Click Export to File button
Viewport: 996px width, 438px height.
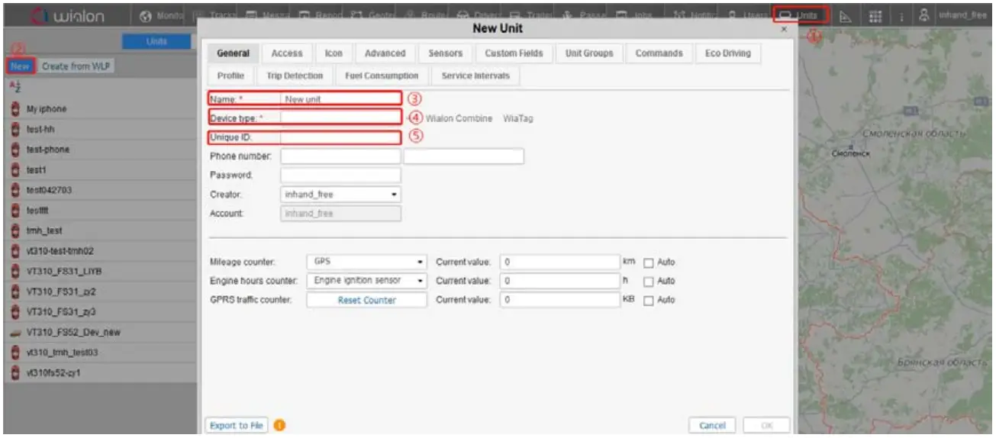237,426
